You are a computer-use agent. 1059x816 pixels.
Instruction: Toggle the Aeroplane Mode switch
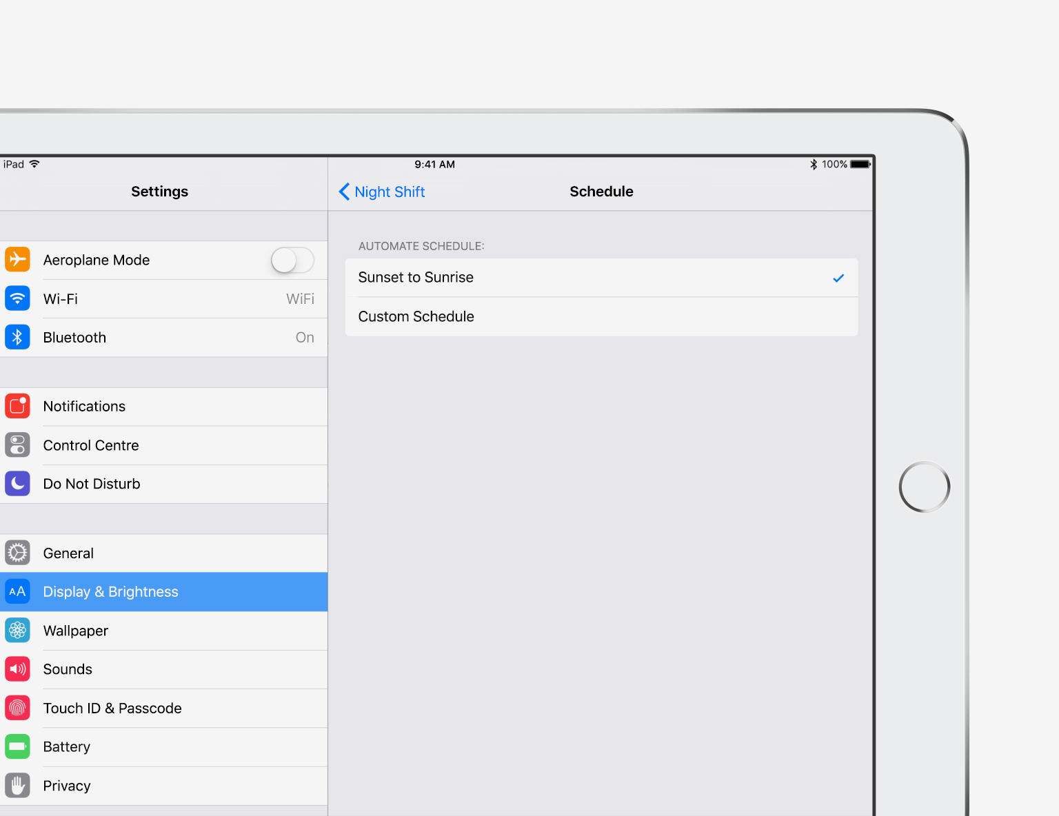coord(292,261)
